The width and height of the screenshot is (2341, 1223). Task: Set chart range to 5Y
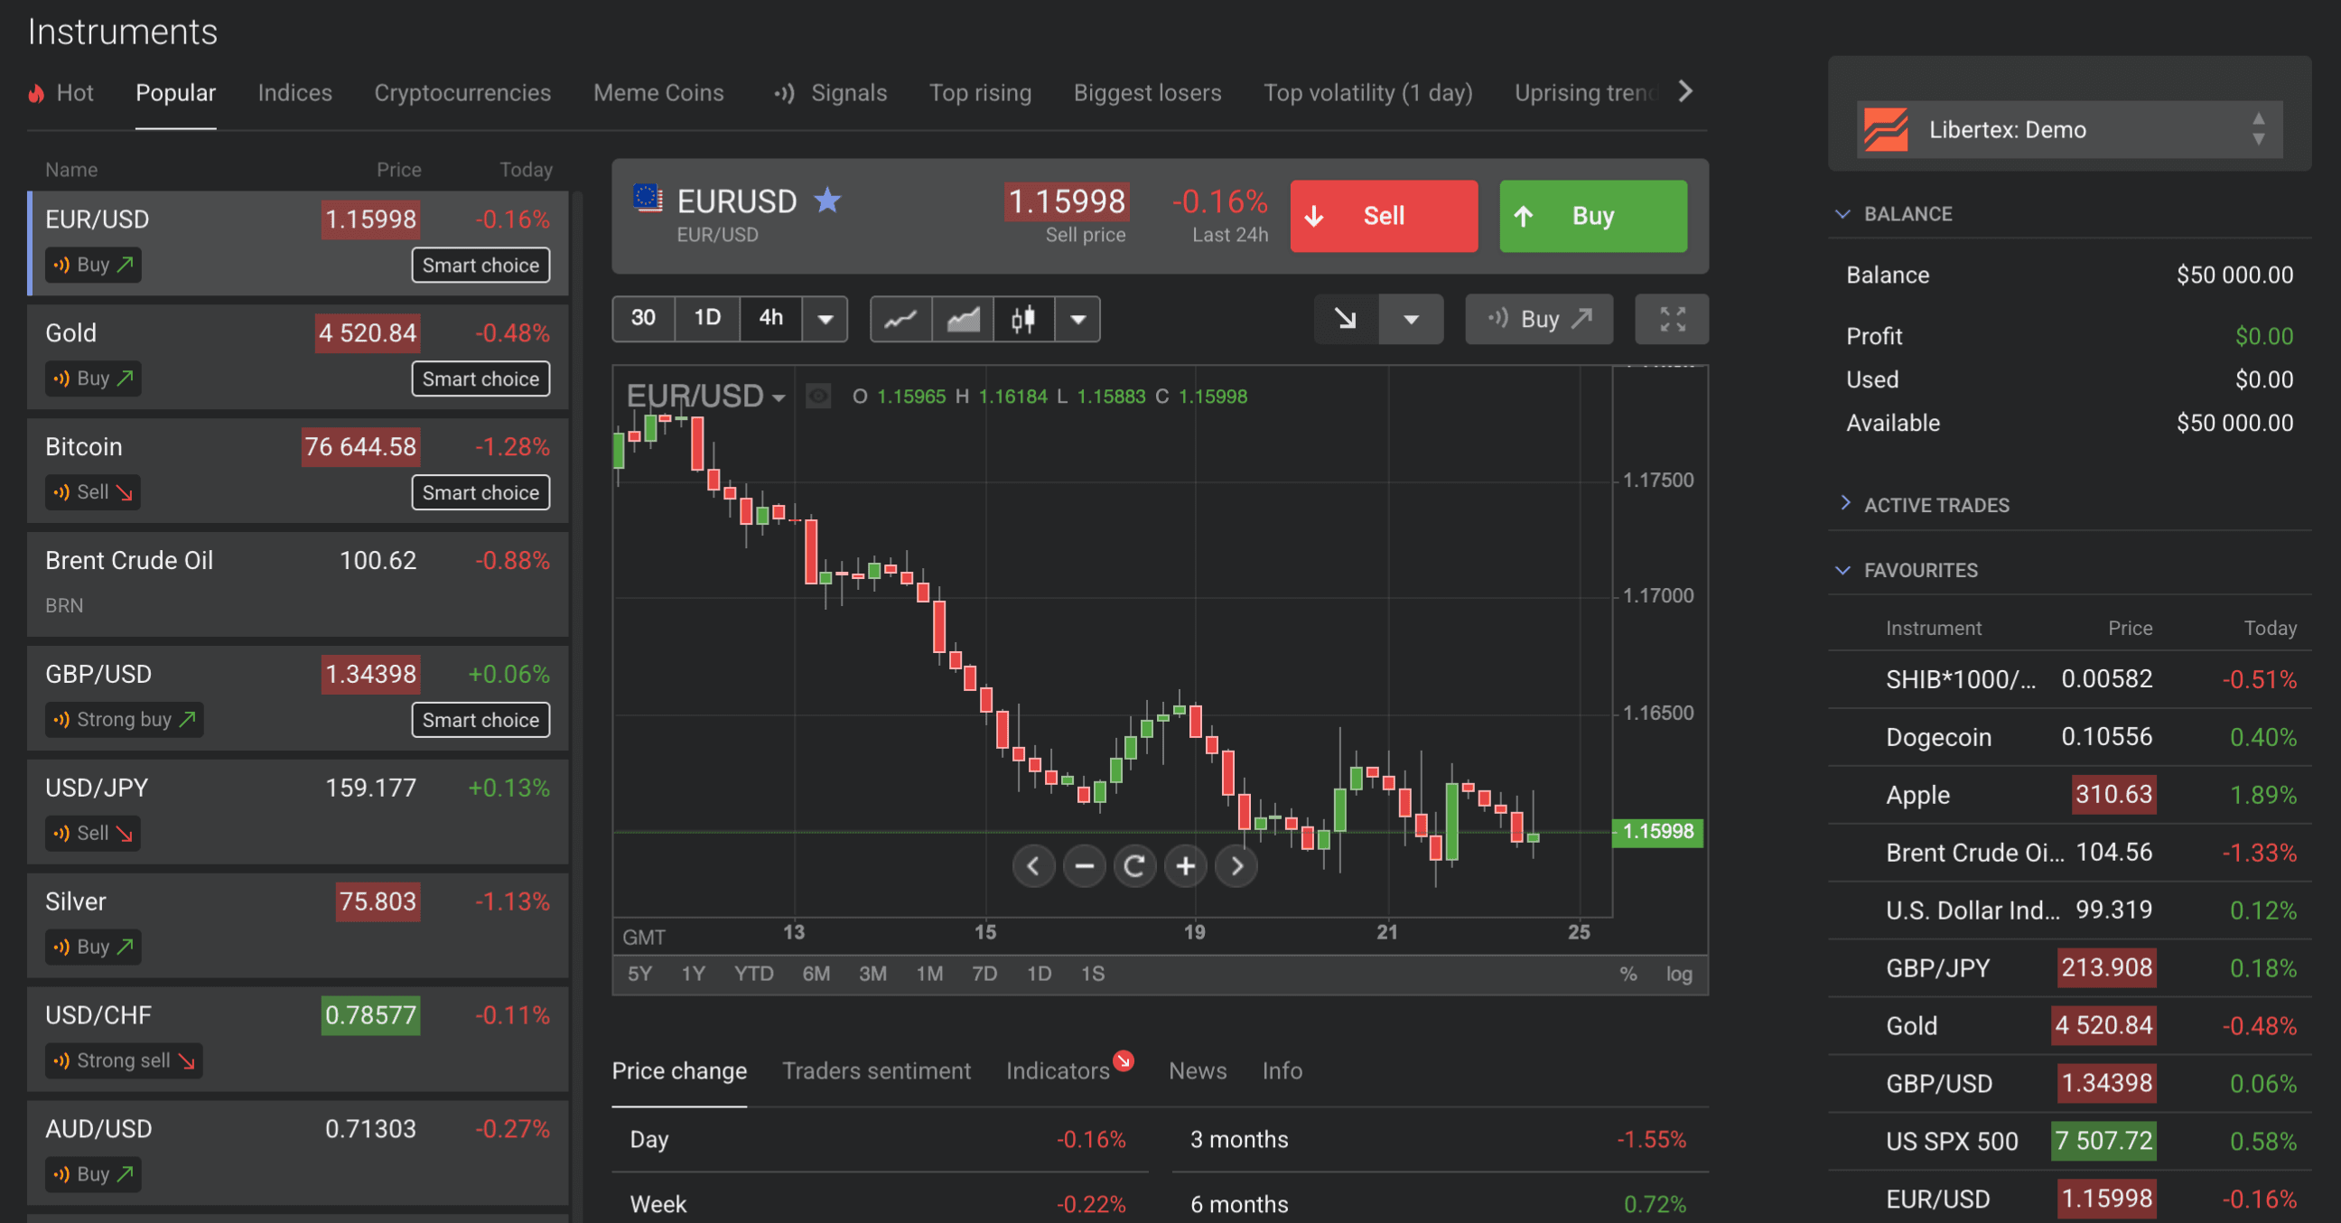[639, 974]
